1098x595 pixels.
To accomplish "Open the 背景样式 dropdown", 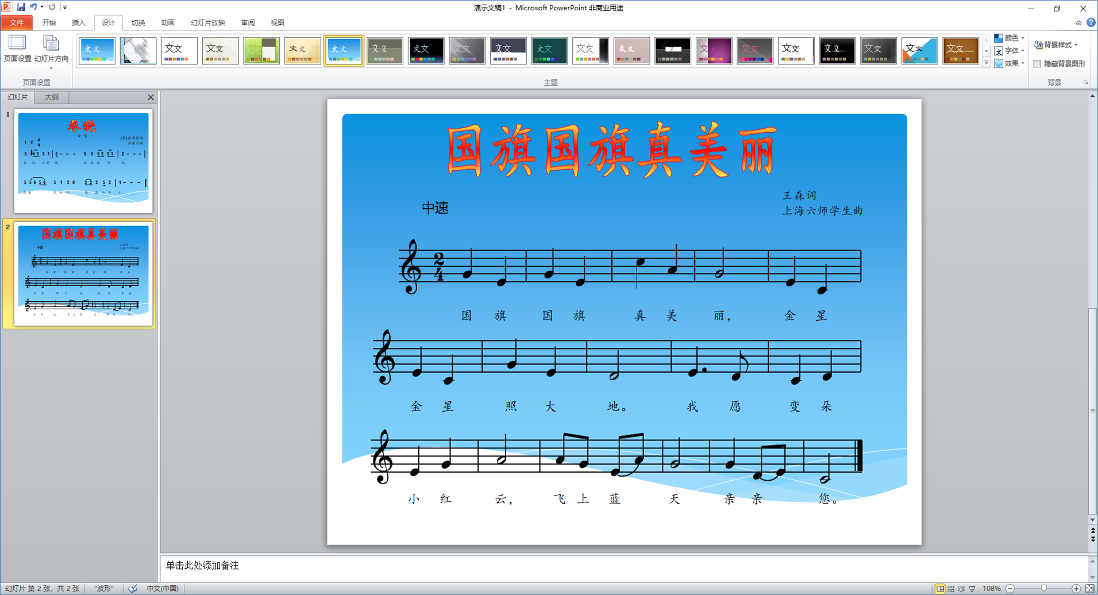I will tap(1056, 45).
